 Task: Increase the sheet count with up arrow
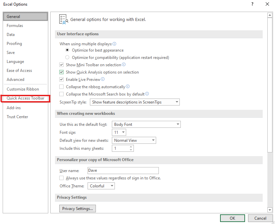[131, 147]
